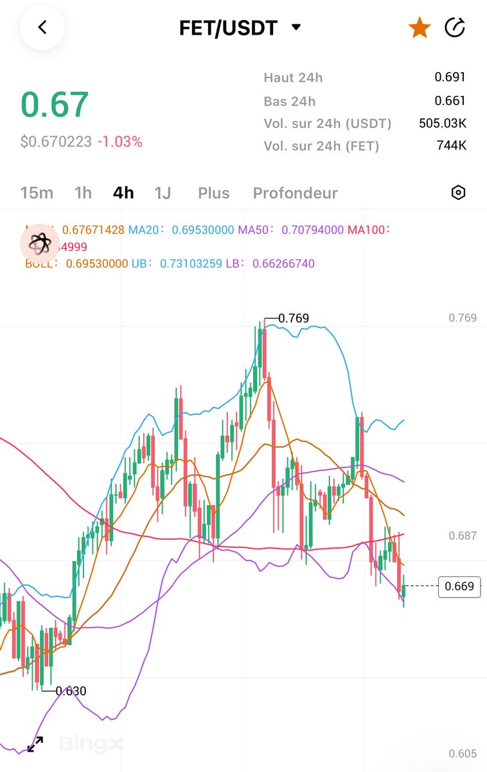
Task: Tap the MA20 indicator value 0.69530000
Action: [x=203, y=230]
